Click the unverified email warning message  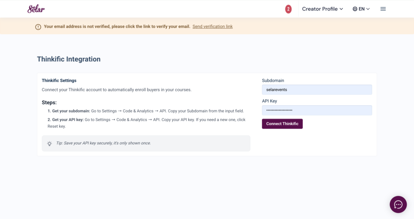(117, 27)
